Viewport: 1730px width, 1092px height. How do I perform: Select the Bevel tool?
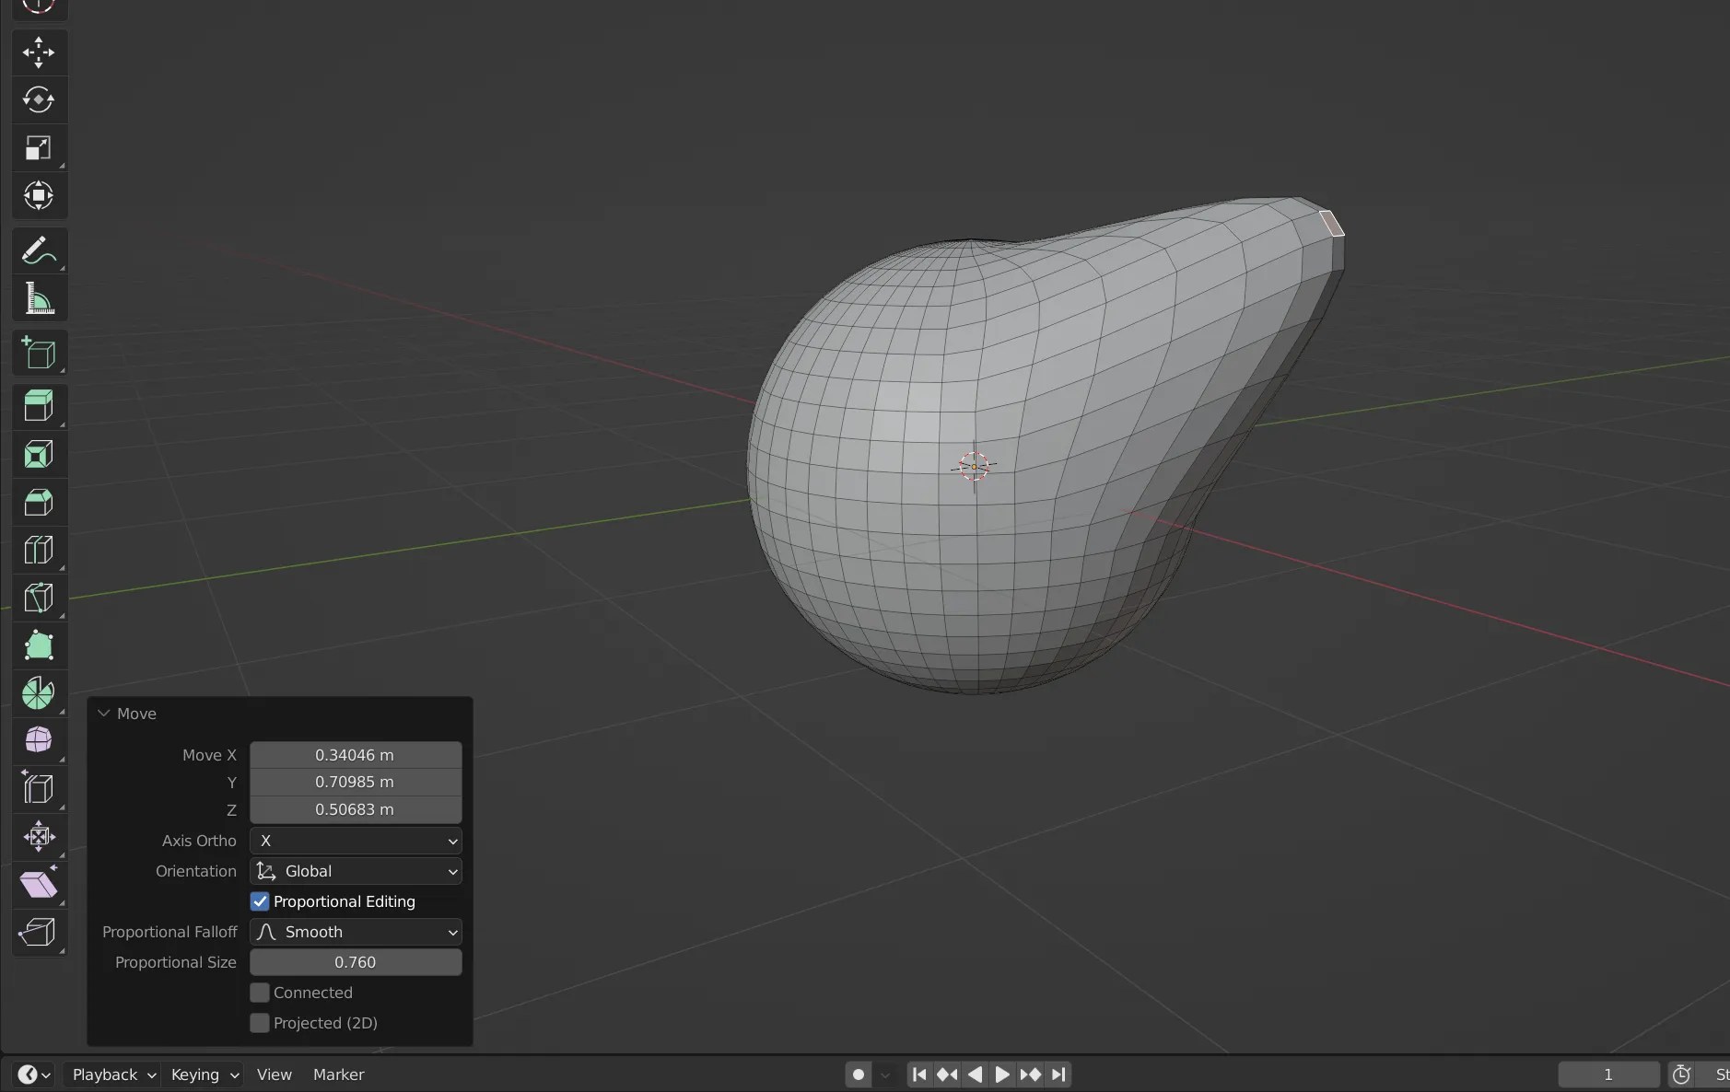tap(40, 502)
